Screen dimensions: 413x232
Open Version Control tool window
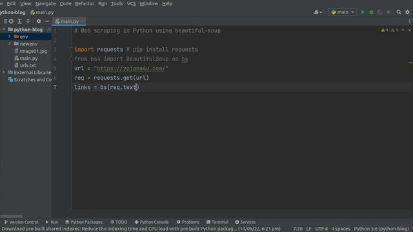tap(21, 222)
